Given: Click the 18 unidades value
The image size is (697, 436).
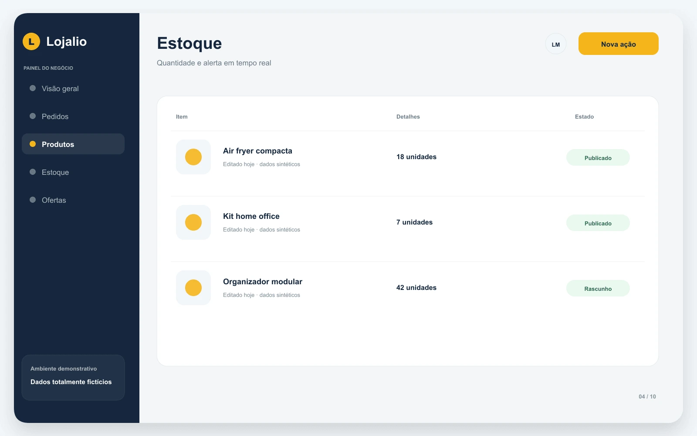Looking at the screenshot, I should click(416, 157).
